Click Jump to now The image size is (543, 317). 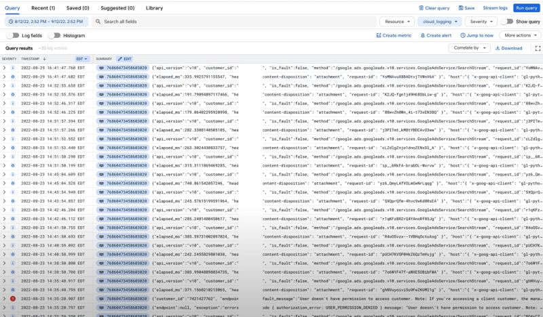coord(476,35)
